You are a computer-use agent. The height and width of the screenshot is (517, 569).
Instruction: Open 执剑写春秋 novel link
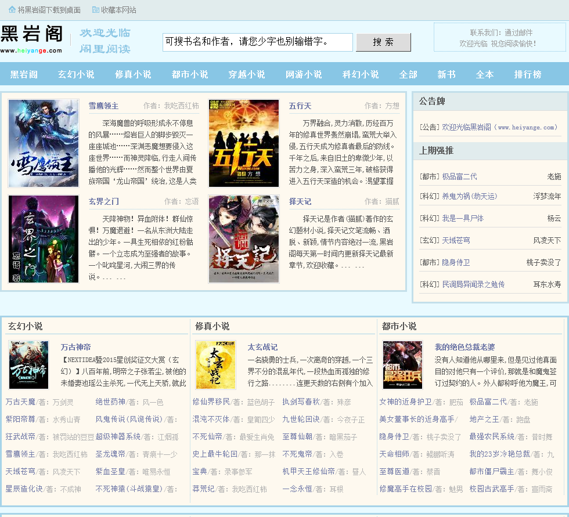(x=301, y=402)
